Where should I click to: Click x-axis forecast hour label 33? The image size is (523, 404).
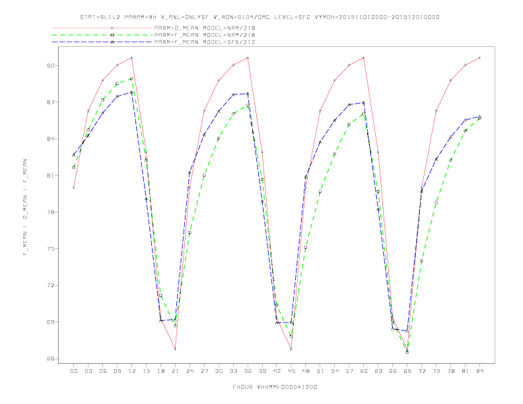click(234, 371)
